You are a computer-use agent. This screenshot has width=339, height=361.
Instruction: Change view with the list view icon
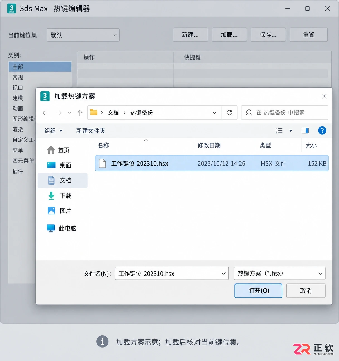point(279,131)
